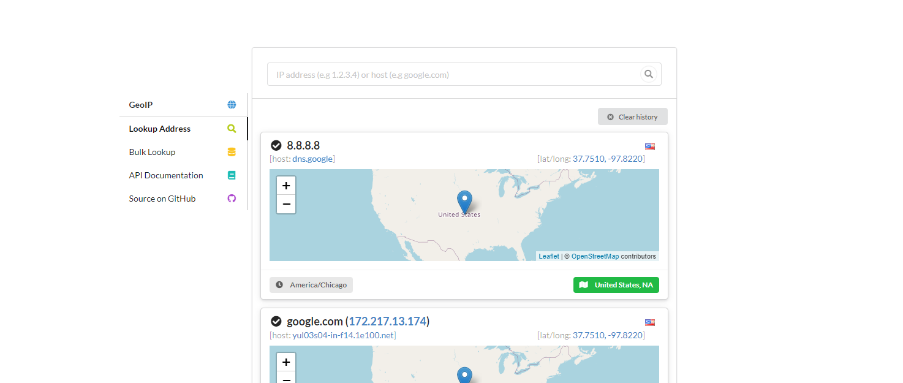Click the check circle icon beside google.com

pos(276,321)
